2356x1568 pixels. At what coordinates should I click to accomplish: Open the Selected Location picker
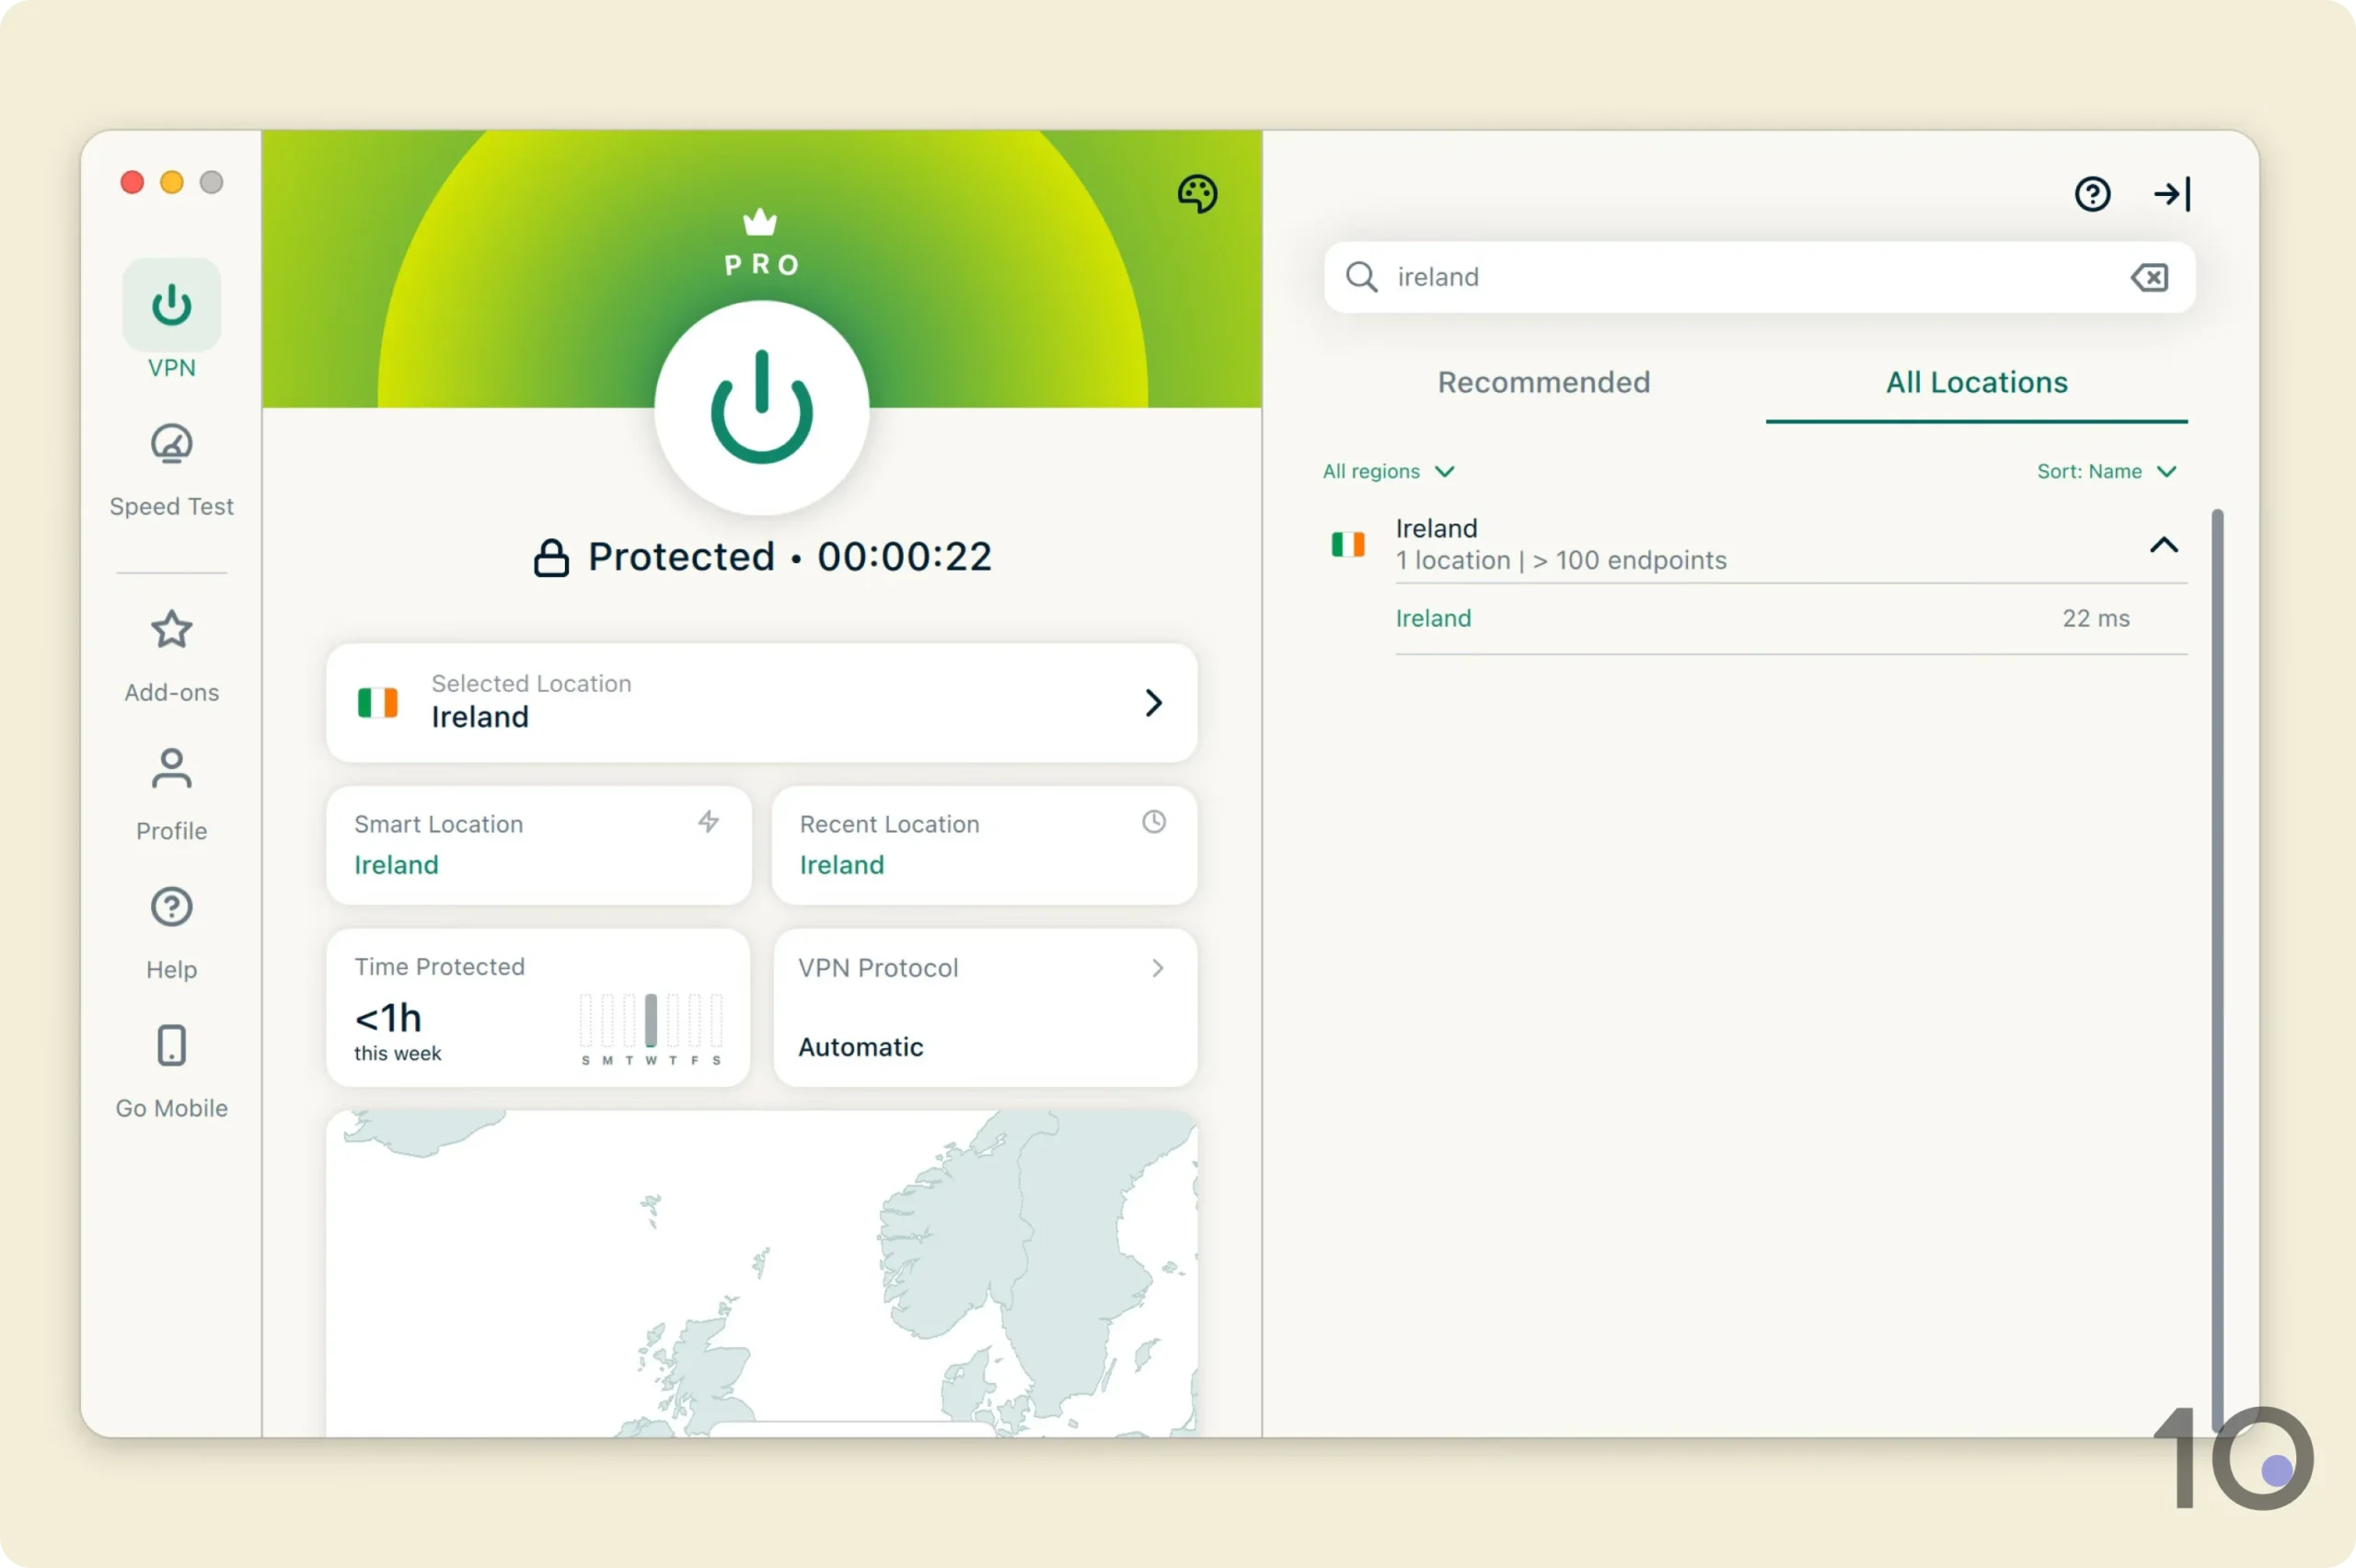(760, 703)
